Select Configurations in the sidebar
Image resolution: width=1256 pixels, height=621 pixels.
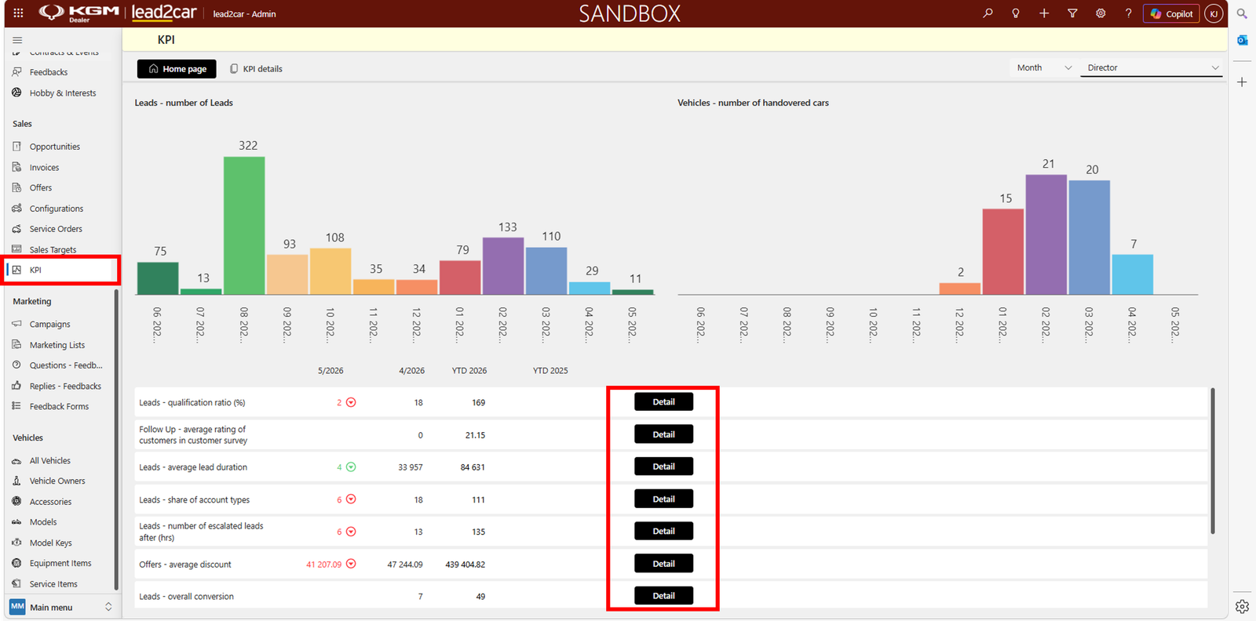(x=57, y=209)
